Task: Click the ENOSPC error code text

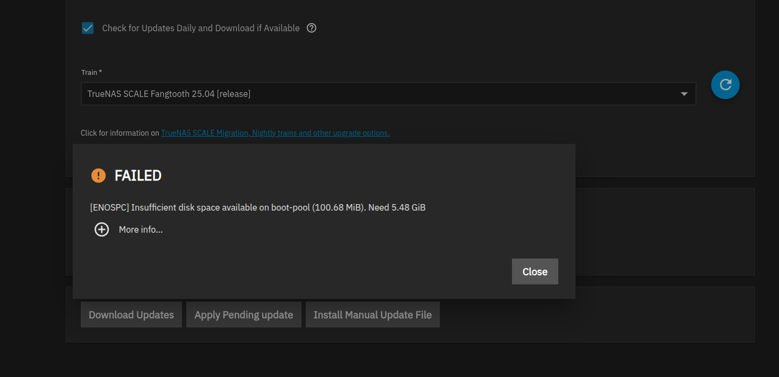Action: pos(110,207)
